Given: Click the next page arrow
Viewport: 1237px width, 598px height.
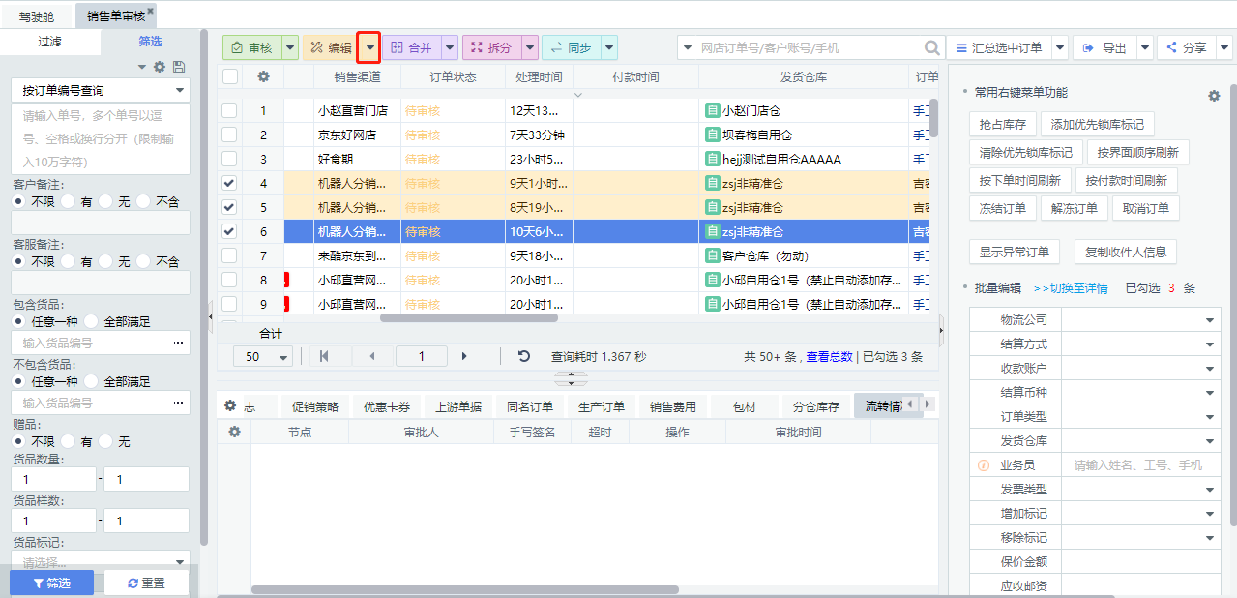Looking at the screenshot, I should click(x=464, y=356).
